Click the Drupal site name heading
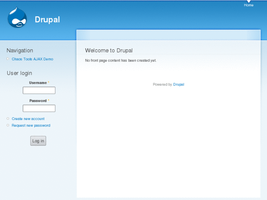 [x=47, y=19]
